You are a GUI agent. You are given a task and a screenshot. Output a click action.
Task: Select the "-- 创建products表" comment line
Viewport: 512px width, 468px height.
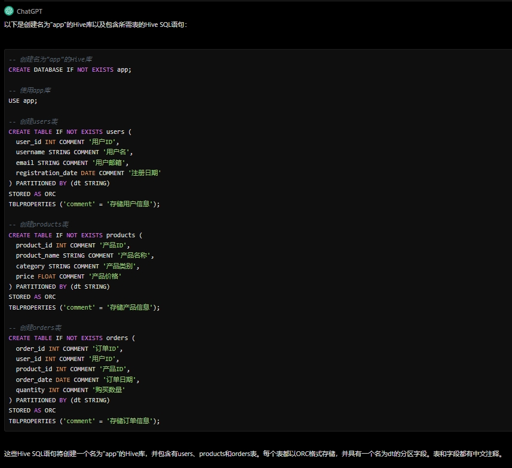(x=38, y=224)
